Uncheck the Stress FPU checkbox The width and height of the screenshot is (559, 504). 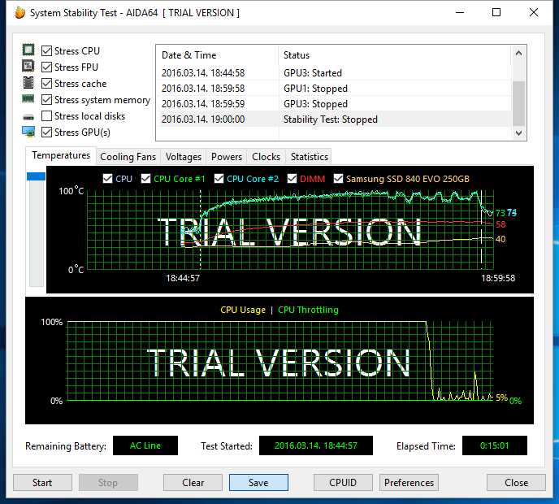pos(46,67)
